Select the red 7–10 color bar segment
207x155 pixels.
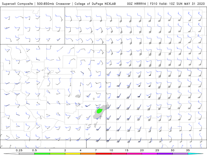[103, 154]
